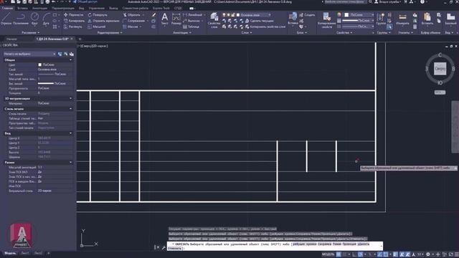Expand the Аннотации panel dropdown
The height and width of the screenshot is (258, 459).
pyautogui.click(x=181, y=32)
